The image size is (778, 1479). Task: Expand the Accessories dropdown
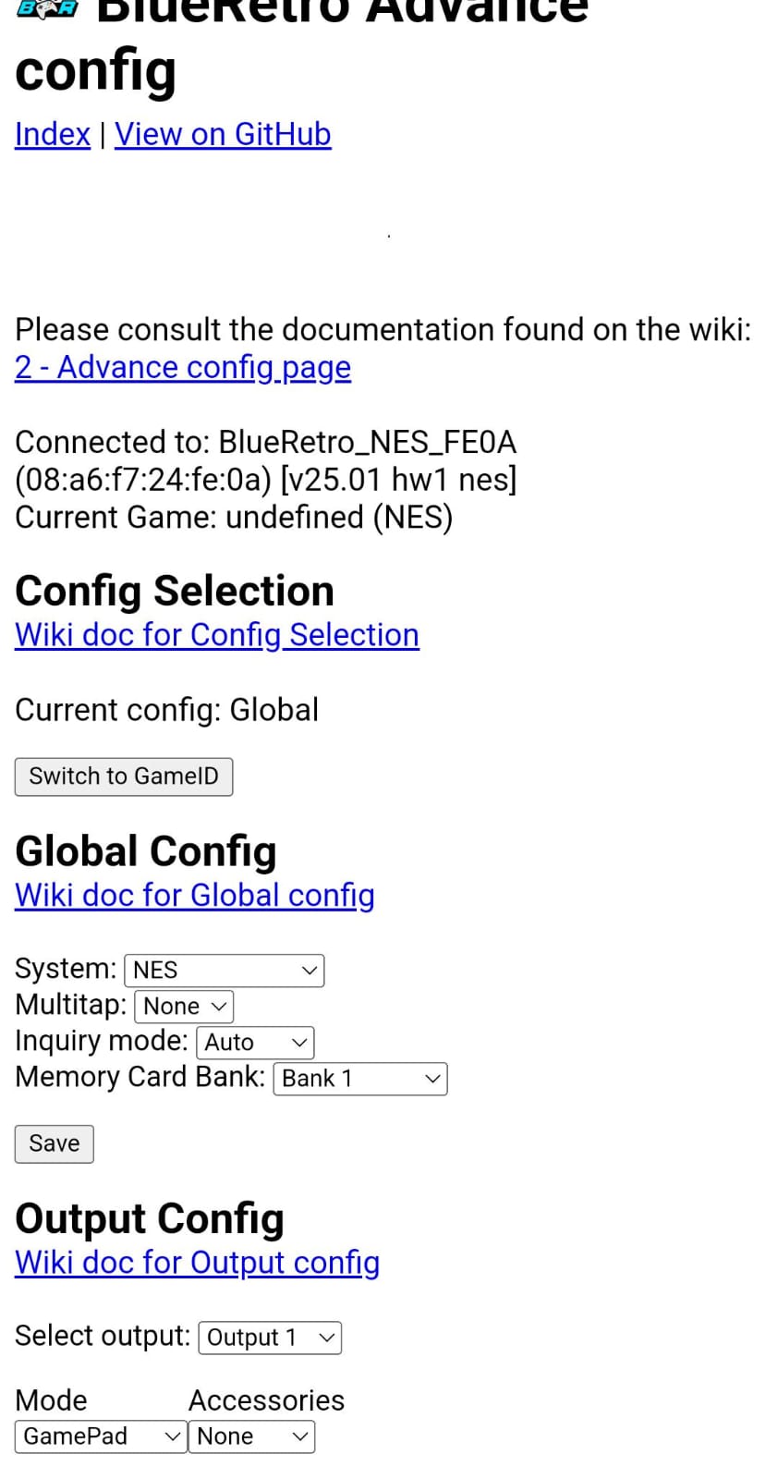pos(251,1436)
